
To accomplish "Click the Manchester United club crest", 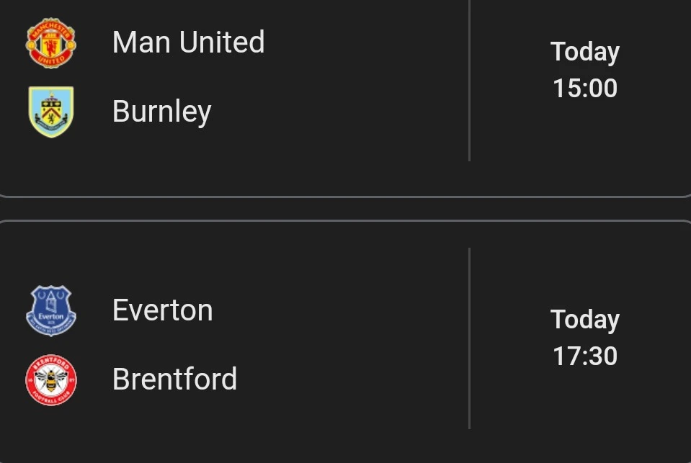I will click(50, 42).
